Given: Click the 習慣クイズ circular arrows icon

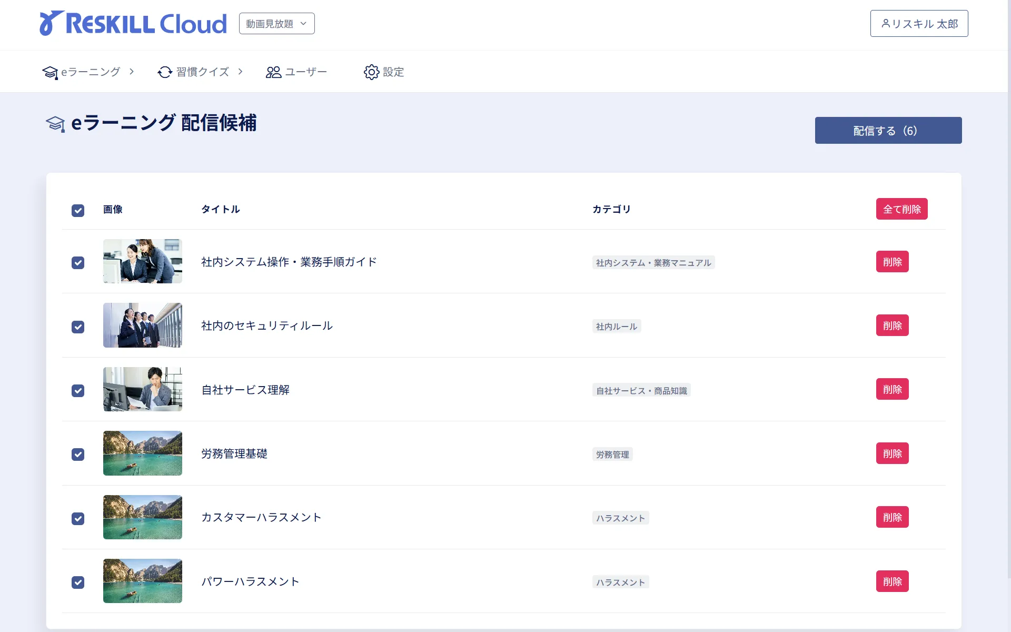Looking at the screenshot, I should click(165, 72).
